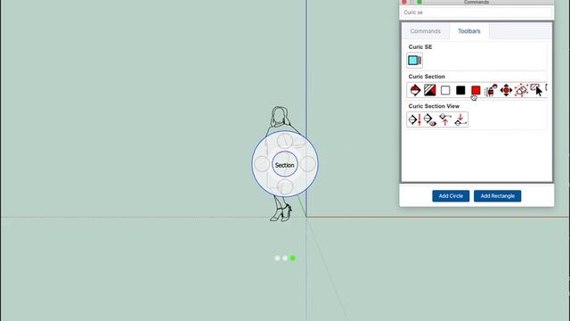The image size is (570, 321).
Task: Click the Add Rectangle button
Action: click(x=497, y=196)
